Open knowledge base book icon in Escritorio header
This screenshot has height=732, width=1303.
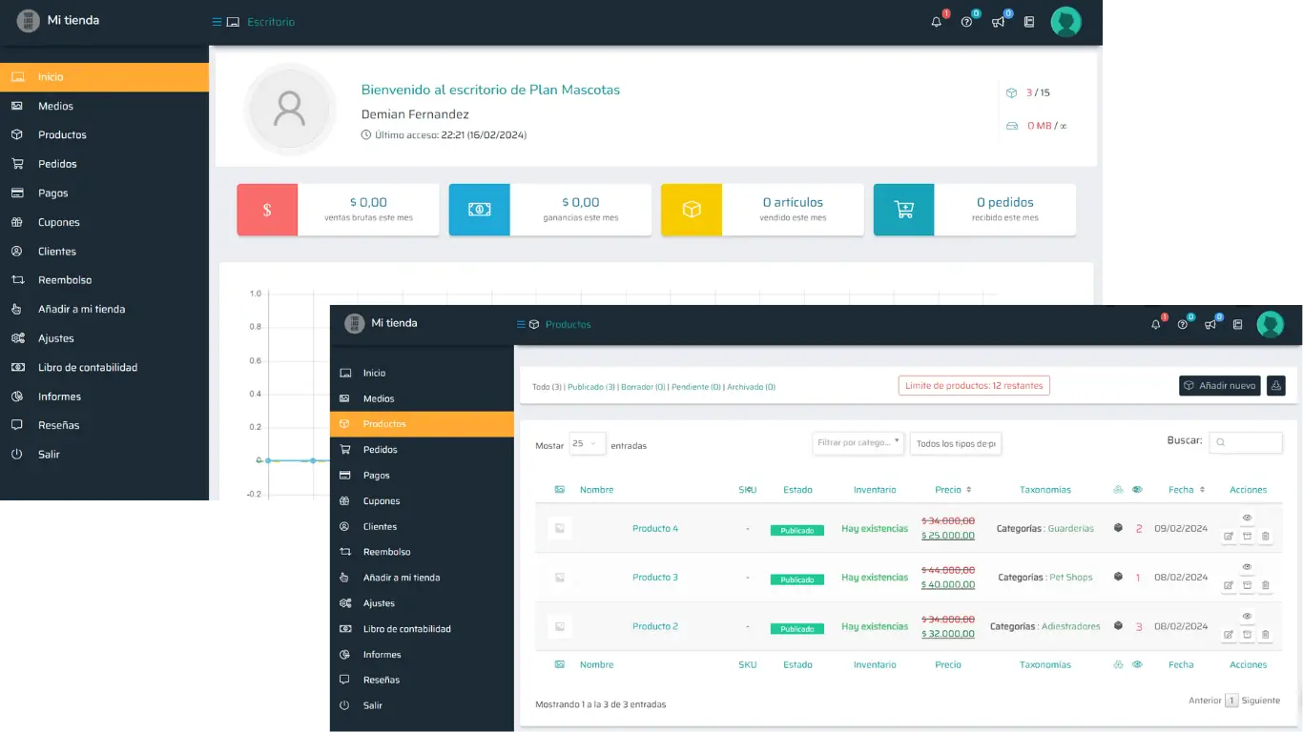(1029, 22)
